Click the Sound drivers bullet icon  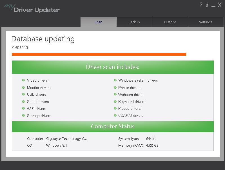coord(23,102)
